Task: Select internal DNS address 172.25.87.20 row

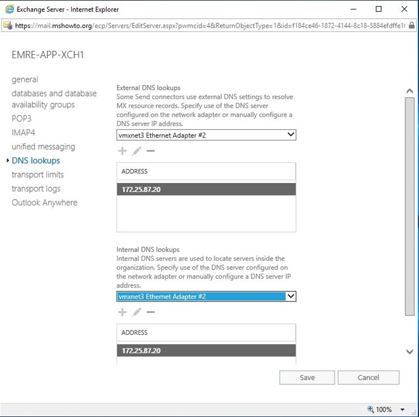Action: [206, 351]
